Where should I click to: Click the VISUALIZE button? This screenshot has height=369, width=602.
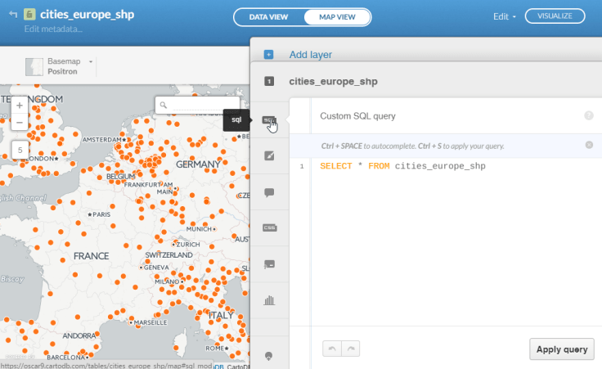pyautogui.click(x=555, y=16)
